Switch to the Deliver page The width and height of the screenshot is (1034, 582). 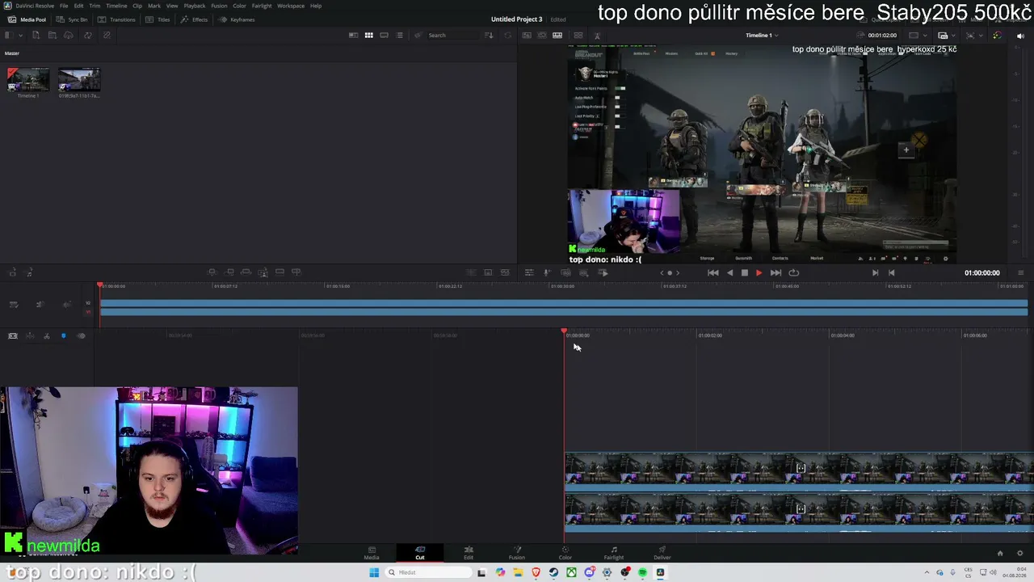click(x=662, y=554)
